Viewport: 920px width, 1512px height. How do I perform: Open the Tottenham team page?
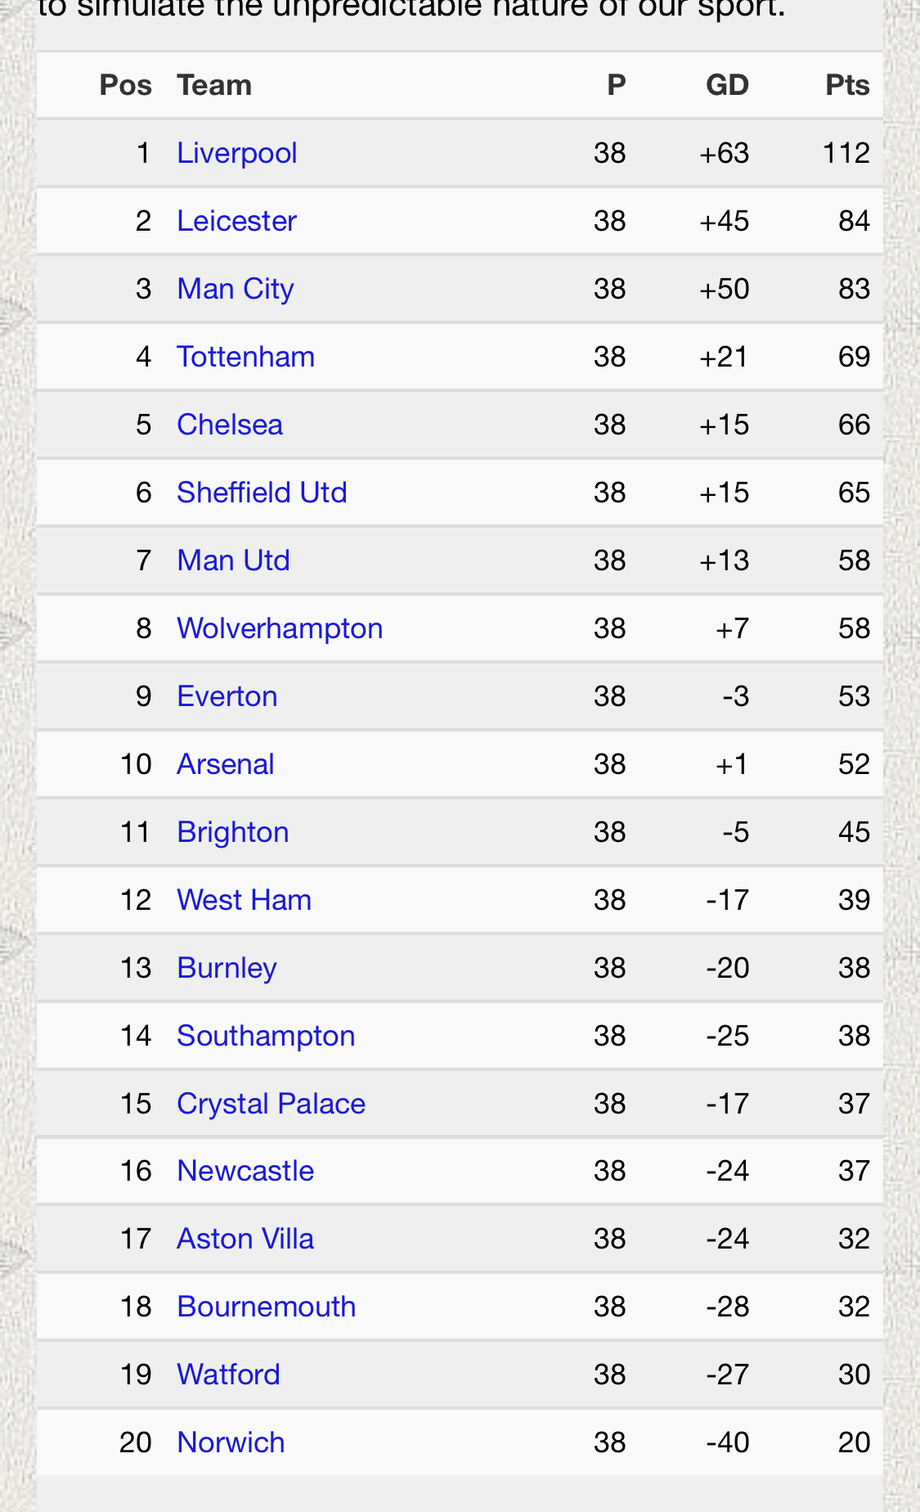pyautogui.click(x=245, y=357)
